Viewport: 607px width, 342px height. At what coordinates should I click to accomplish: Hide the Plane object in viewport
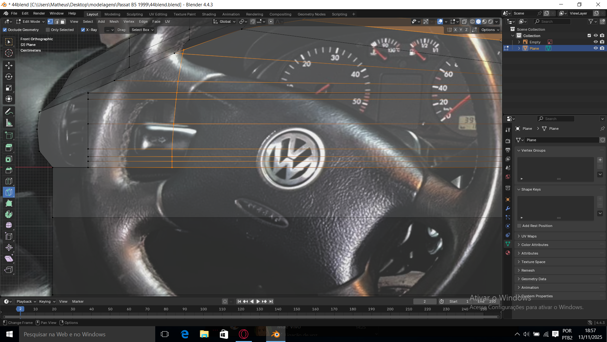(596, 48)
